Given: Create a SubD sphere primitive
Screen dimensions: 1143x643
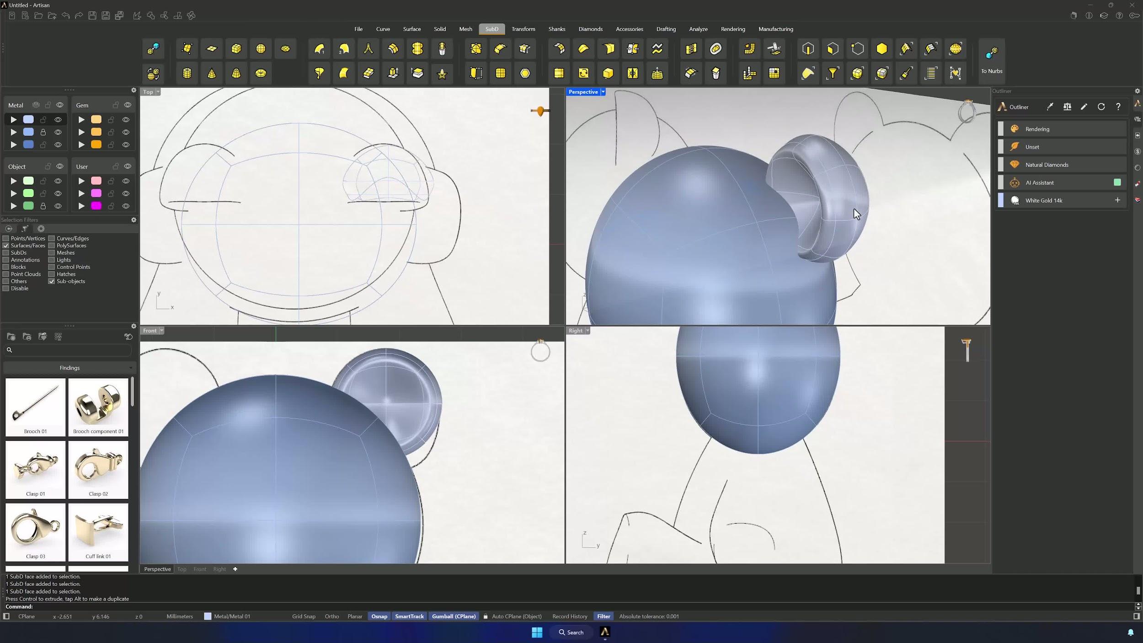Looking at the screenshot, I should click(261, 48).
